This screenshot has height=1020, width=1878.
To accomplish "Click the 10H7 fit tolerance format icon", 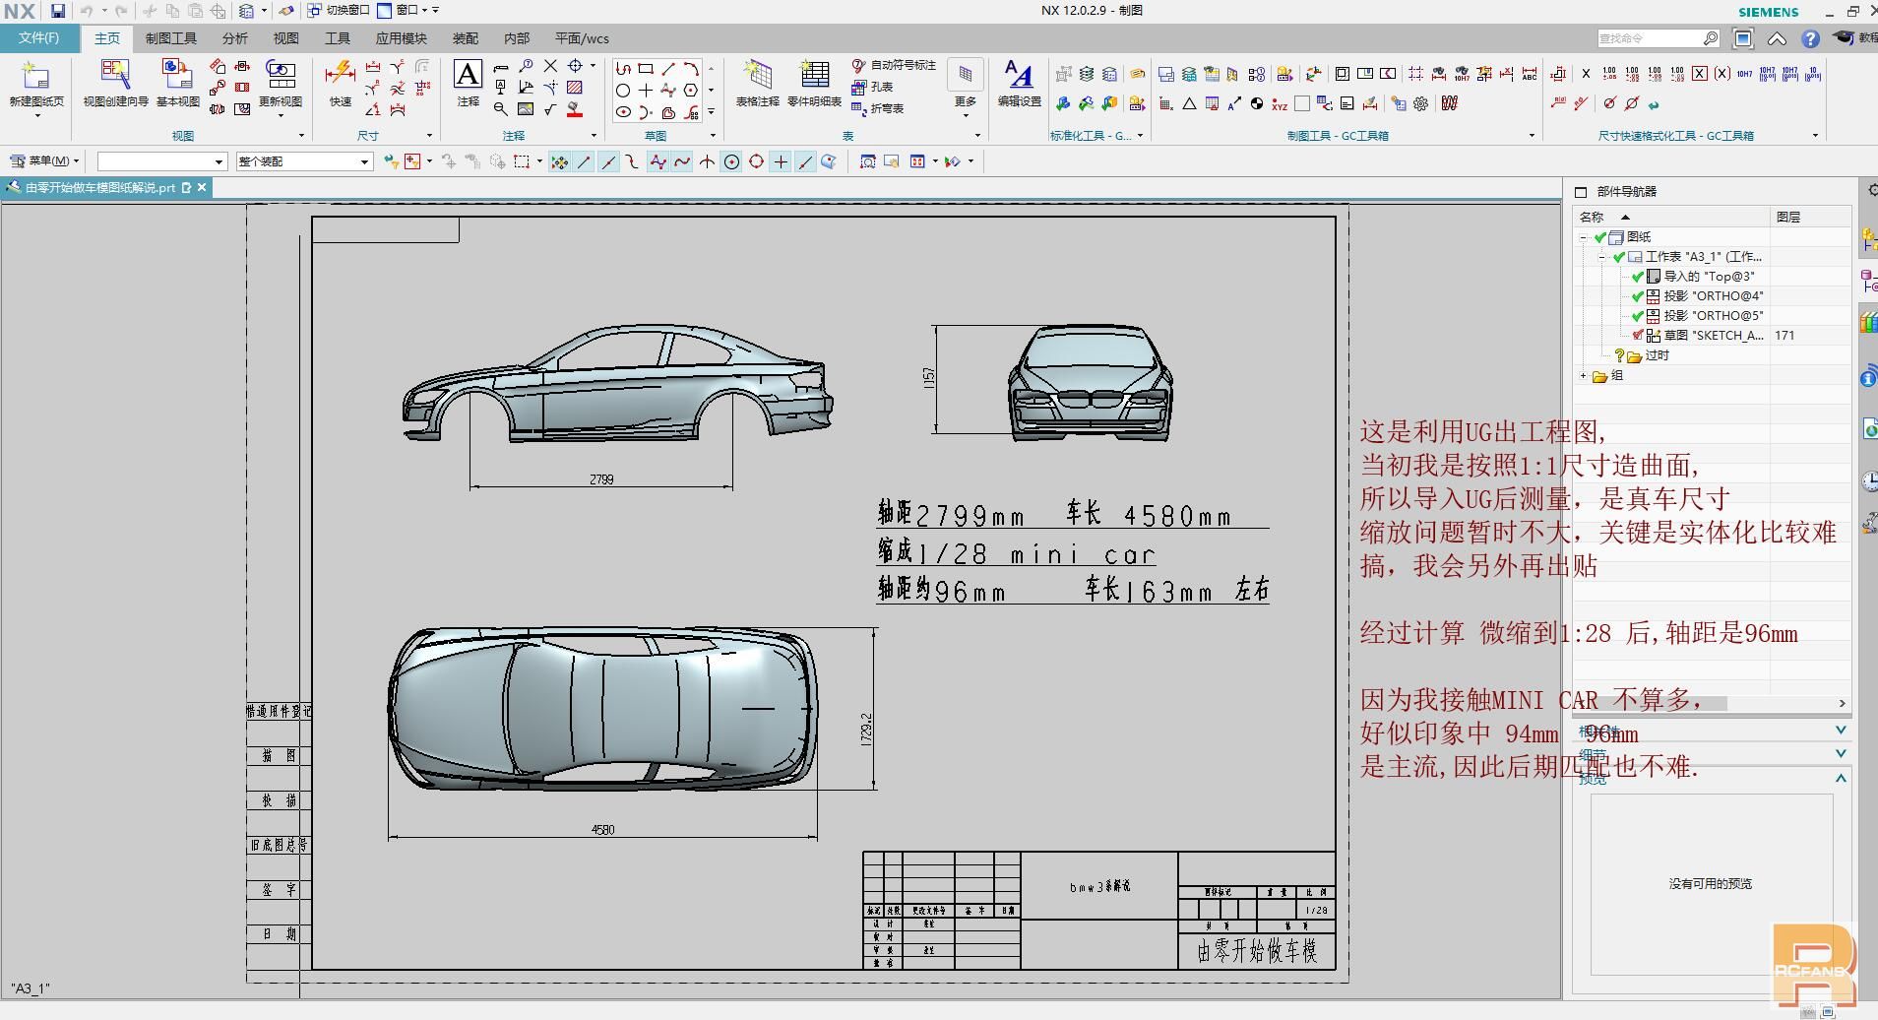I will click(x=1744, y=74).
